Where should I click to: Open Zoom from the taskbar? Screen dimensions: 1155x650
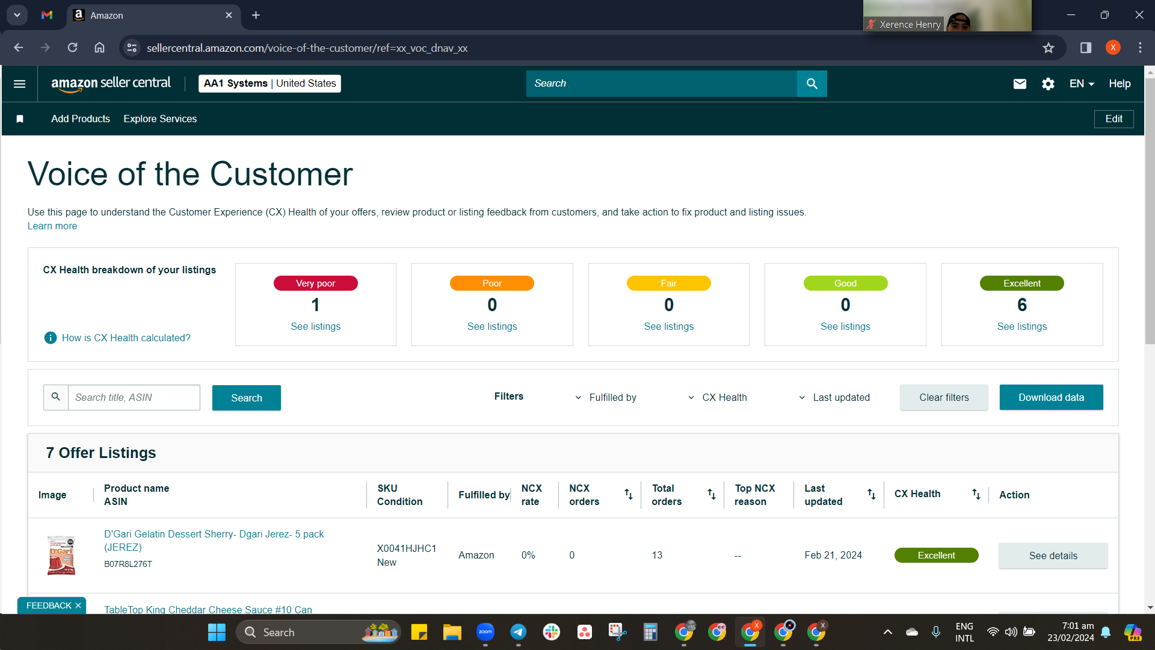[485, 632]
